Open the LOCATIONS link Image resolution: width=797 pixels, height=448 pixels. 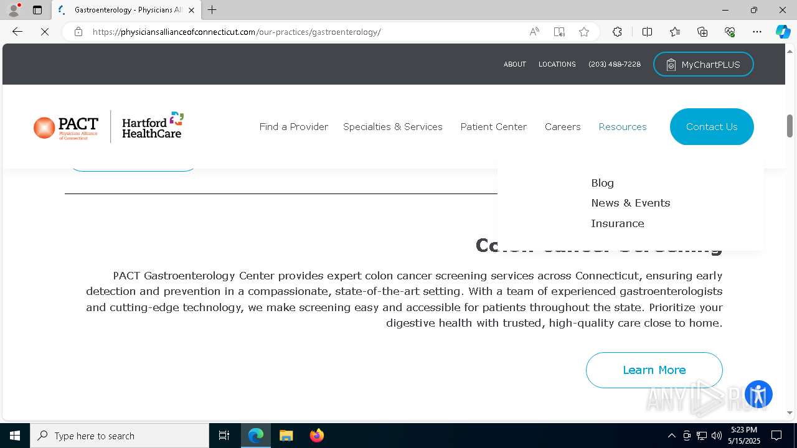(557, 64)
